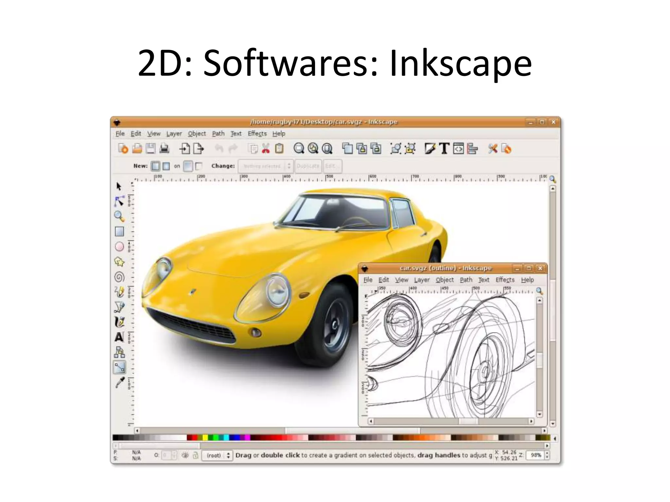The height and width of the screenshot is (502, 670).
Task: Click the Edit... gradient button
Action: point(332,166)
